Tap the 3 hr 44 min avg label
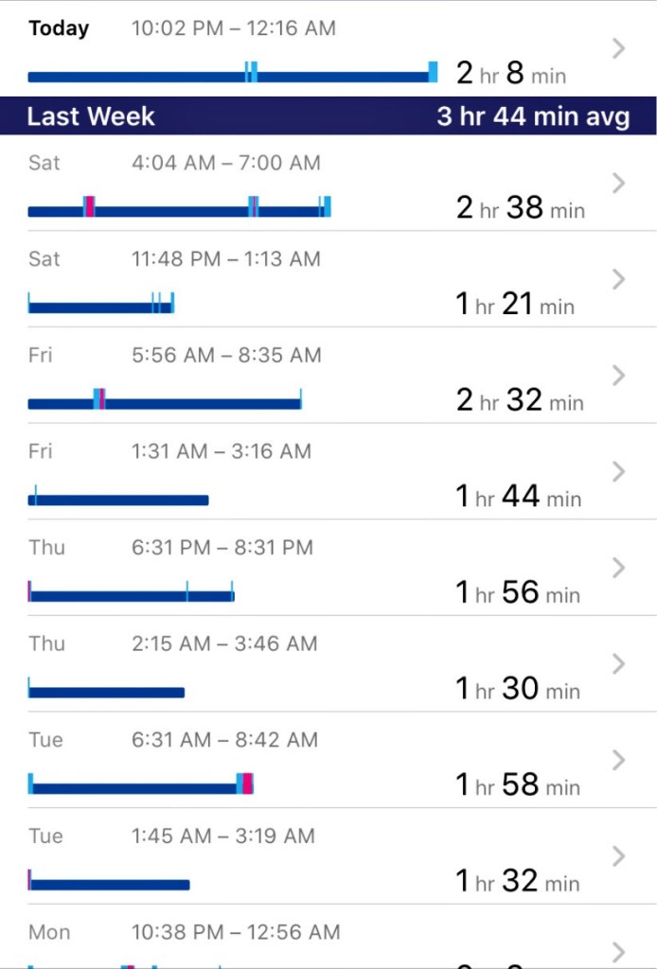This screenshot has width=657, height=969. point(533,116)
